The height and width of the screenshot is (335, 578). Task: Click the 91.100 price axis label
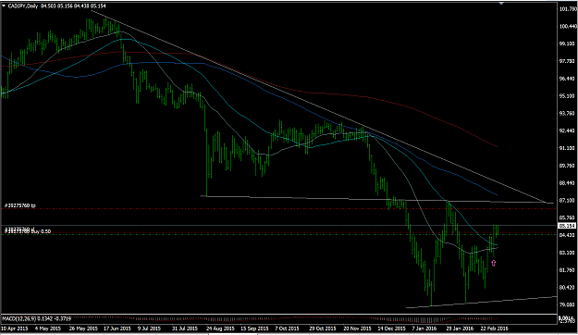pos(568,148)
